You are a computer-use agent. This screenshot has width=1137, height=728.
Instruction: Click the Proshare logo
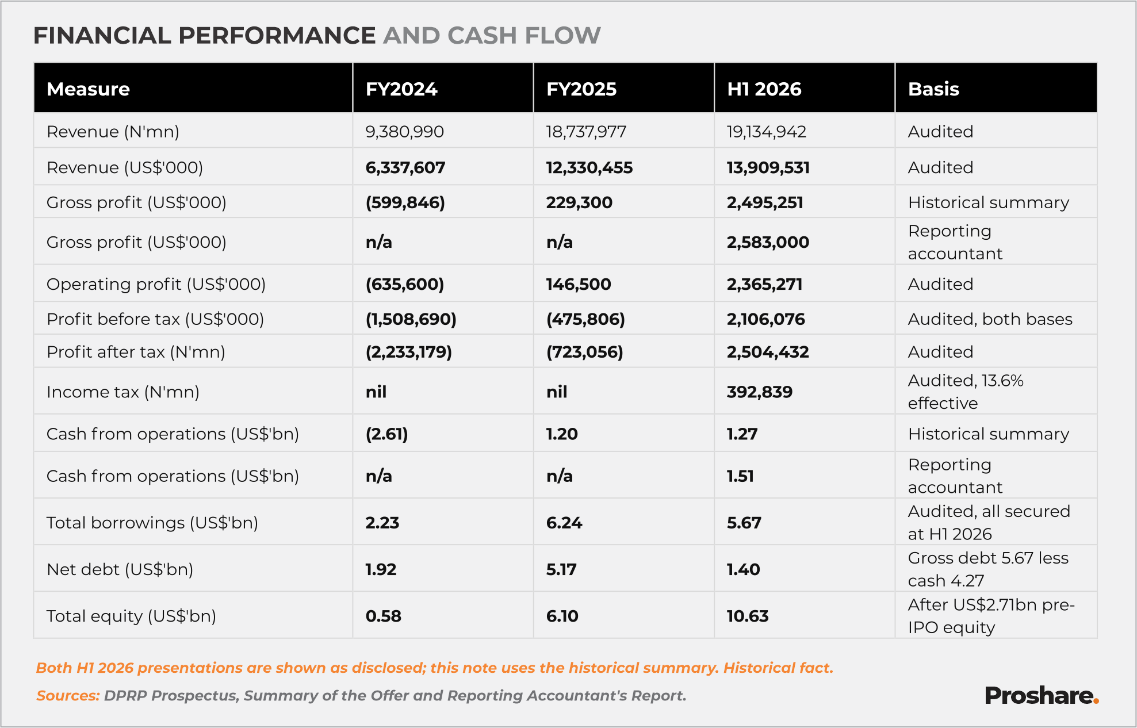(1042, 696)
